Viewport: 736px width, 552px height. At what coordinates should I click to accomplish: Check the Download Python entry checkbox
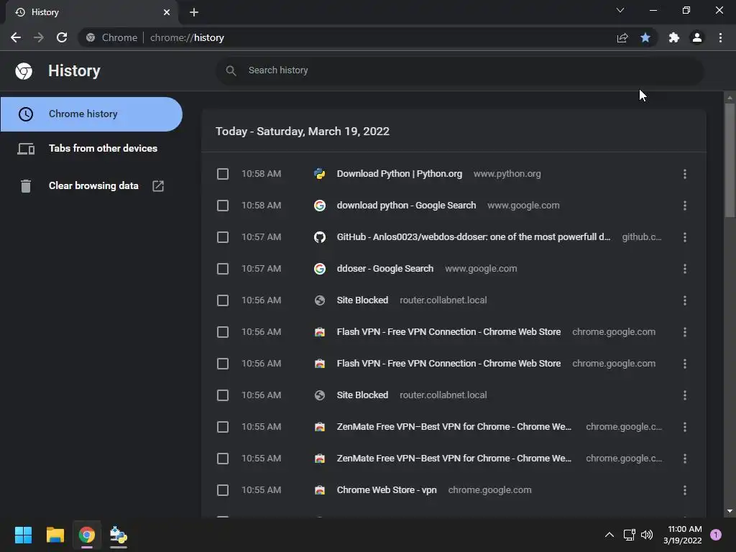coord(223,174)
